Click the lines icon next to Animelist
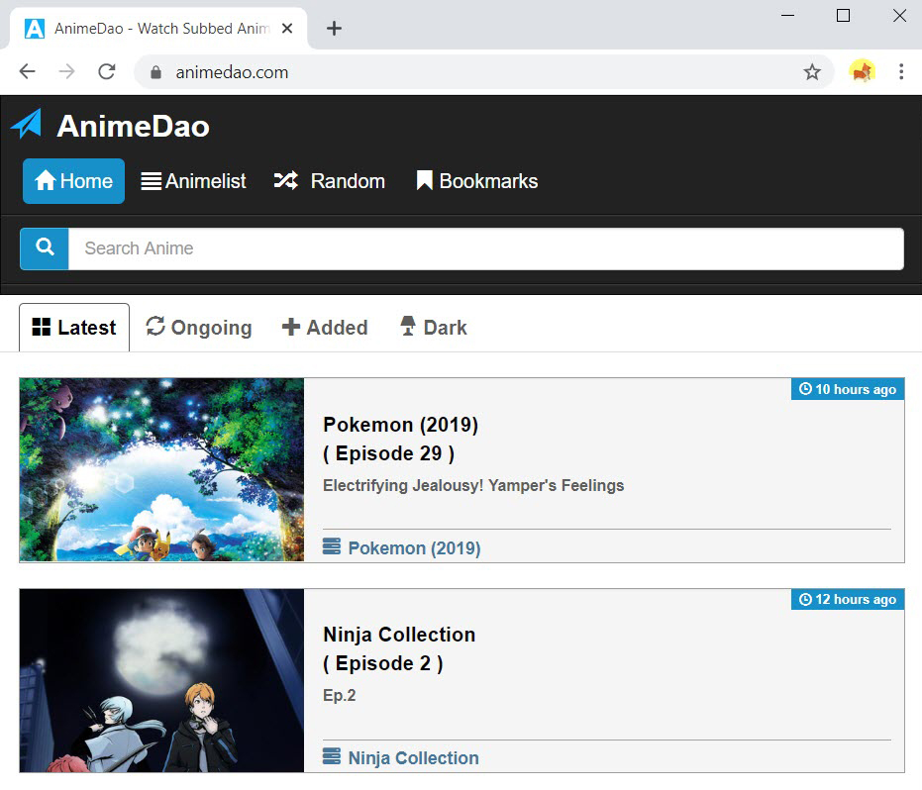 click(x=152, y=181)
